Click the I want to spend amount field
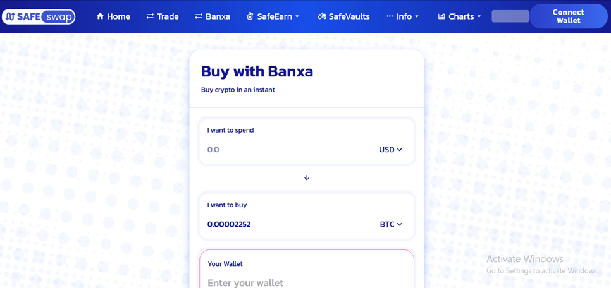 [x=288, y=150]
